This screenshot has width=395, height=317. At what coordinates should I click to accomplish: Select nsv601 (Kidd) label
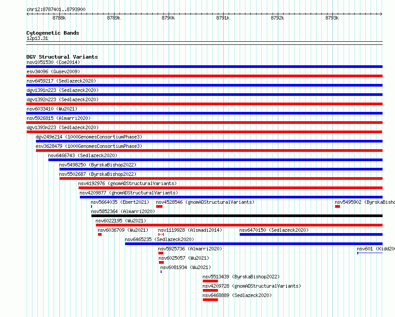[376, 249]
